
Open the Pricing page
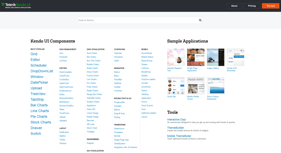252,6
